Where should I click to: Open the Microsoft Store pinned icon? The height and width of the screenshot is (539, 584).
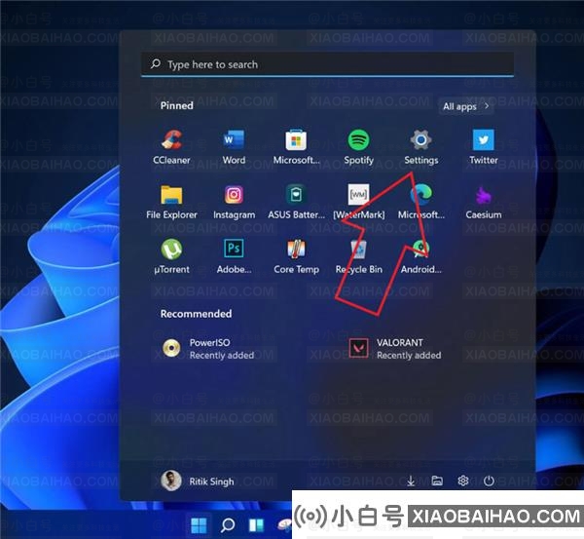pyautogui.click(x=296, y=147)
